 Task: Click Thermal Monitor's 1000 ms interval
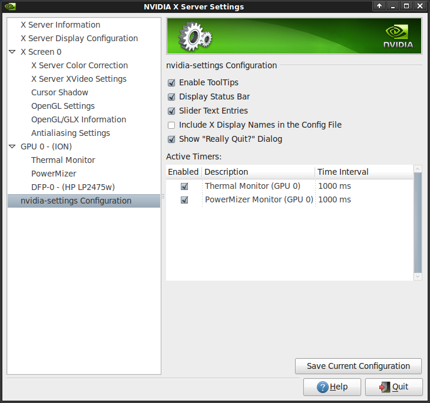(335, 186)
